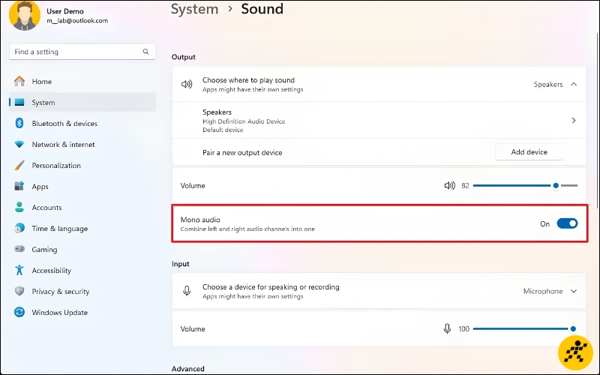Click the Mono audio label
600x375 pixels.
(200, 220)
